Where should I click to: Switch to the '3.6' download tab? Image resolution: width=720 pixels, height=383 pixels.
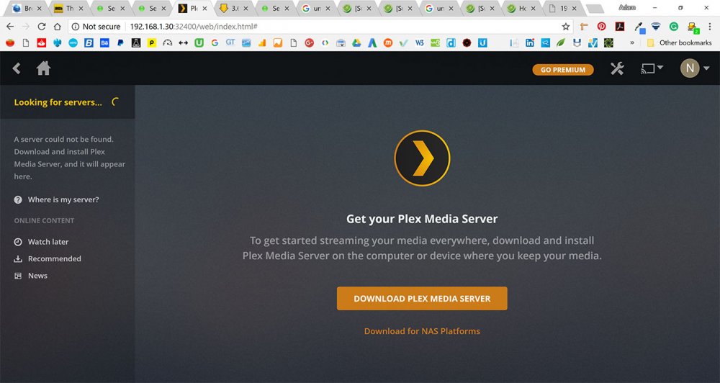(234, 8)
